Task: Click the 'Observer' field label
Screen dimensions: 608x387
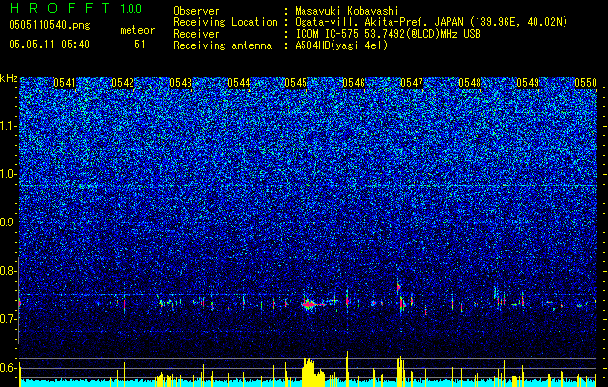Action: click(x=196, y=11)
